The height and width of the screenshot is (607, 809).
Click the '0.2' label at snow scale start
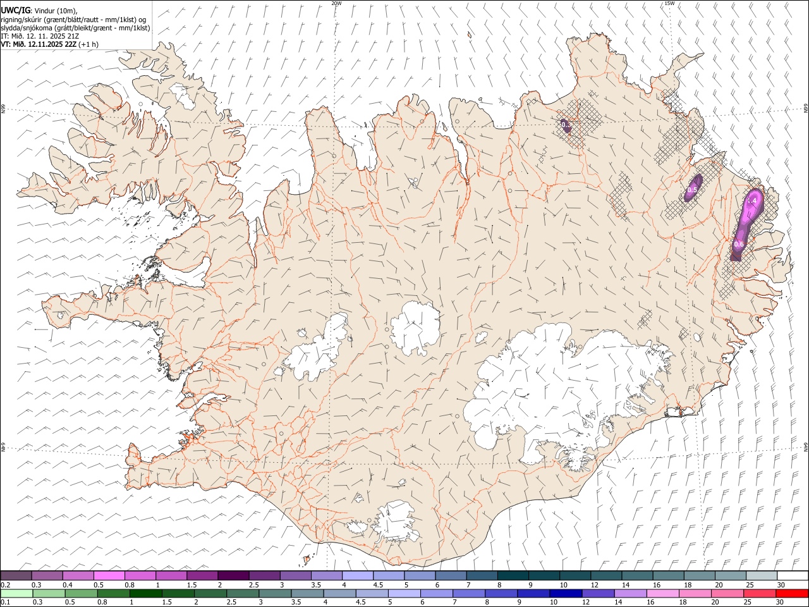6,584
